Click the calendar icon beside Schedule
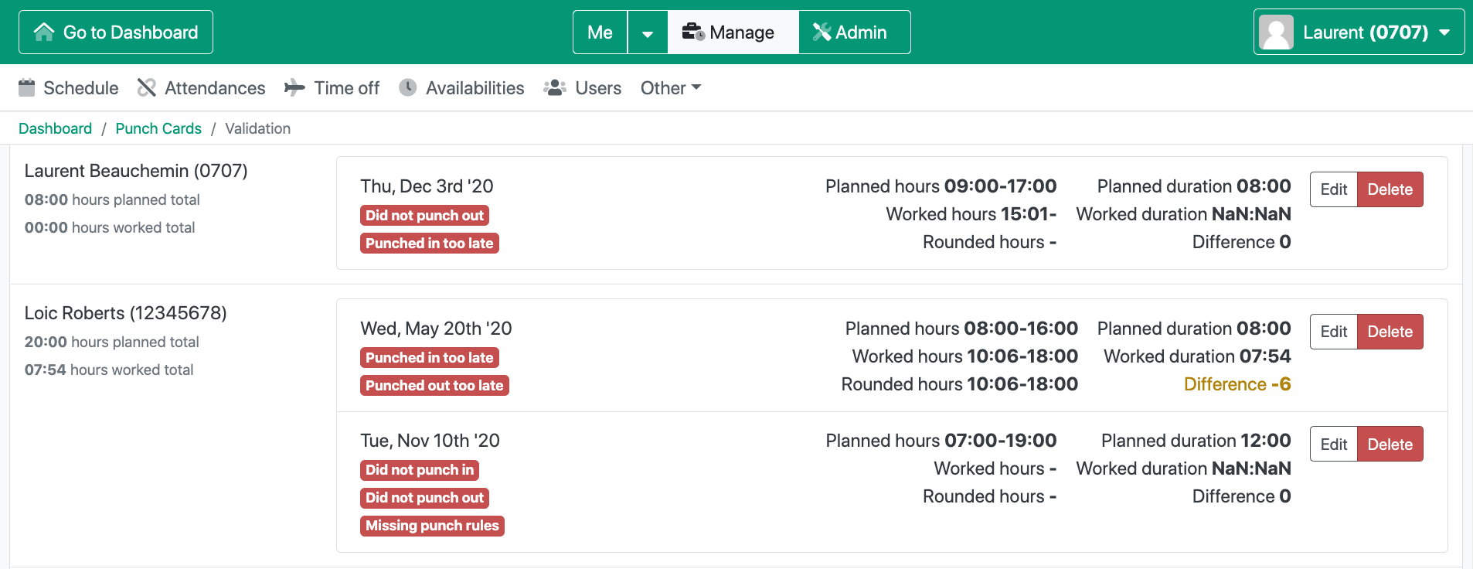 pyautogui.click(x=27, y=88)
